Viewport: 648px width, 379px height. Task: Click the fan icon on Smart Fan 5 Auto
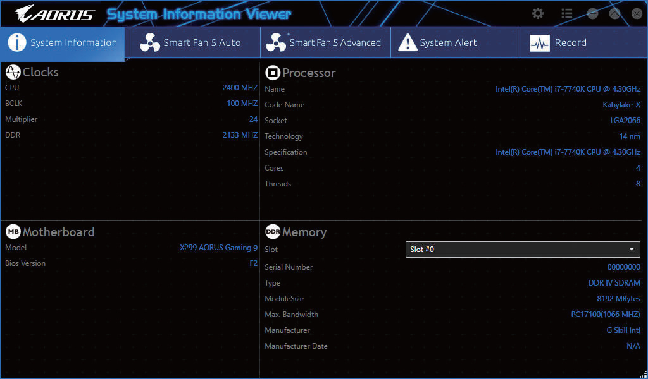[150, 43]
